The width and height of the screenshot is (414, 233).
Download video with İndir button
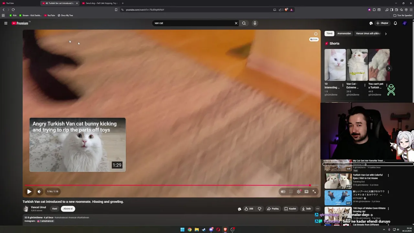click(x=306, y=209)
